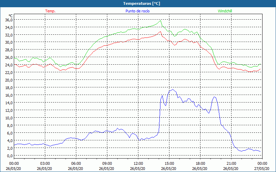Click the 0,0 y-axis value
Image resolution: width=276 pixels, height=172 pixels.
(x=10, y=155)
